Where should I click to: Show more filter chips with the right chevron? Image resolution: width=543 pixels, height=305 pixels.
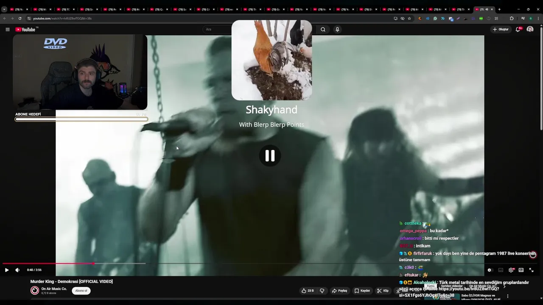tap(504, 286)
